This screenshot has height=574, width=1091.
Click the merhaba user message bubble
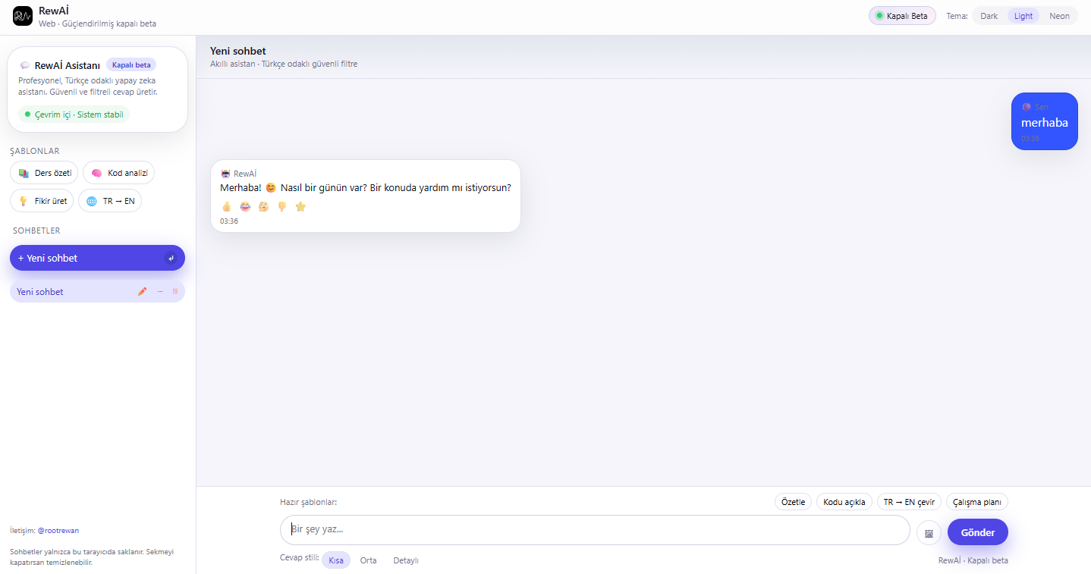(1045, 121)
